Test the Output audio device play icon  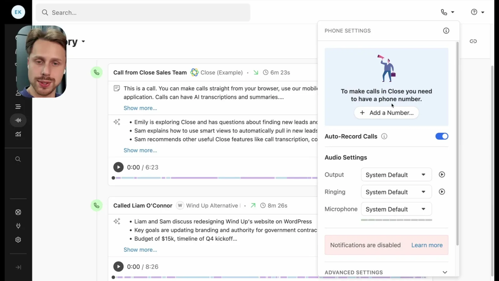[x=442, y=175]
